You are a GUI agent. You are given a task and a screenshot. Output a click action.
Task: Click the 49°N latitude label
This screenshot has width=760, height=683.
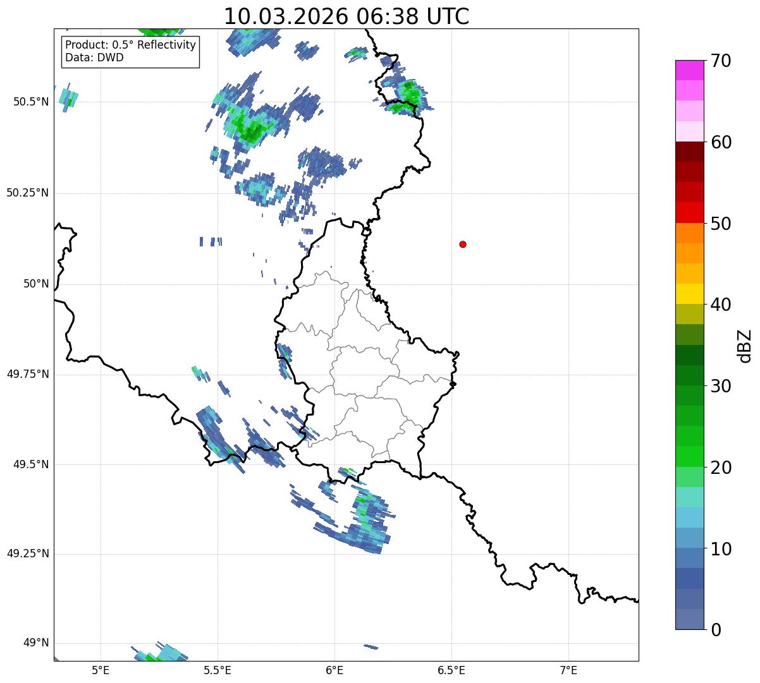tap(36, 643)
